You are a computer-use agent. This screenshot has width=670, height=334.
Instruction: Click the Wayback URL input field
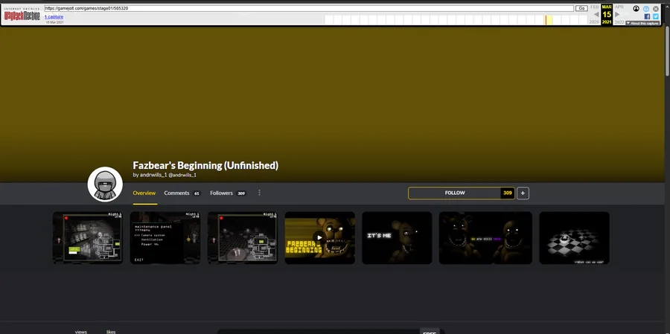(x=309, y=8)
